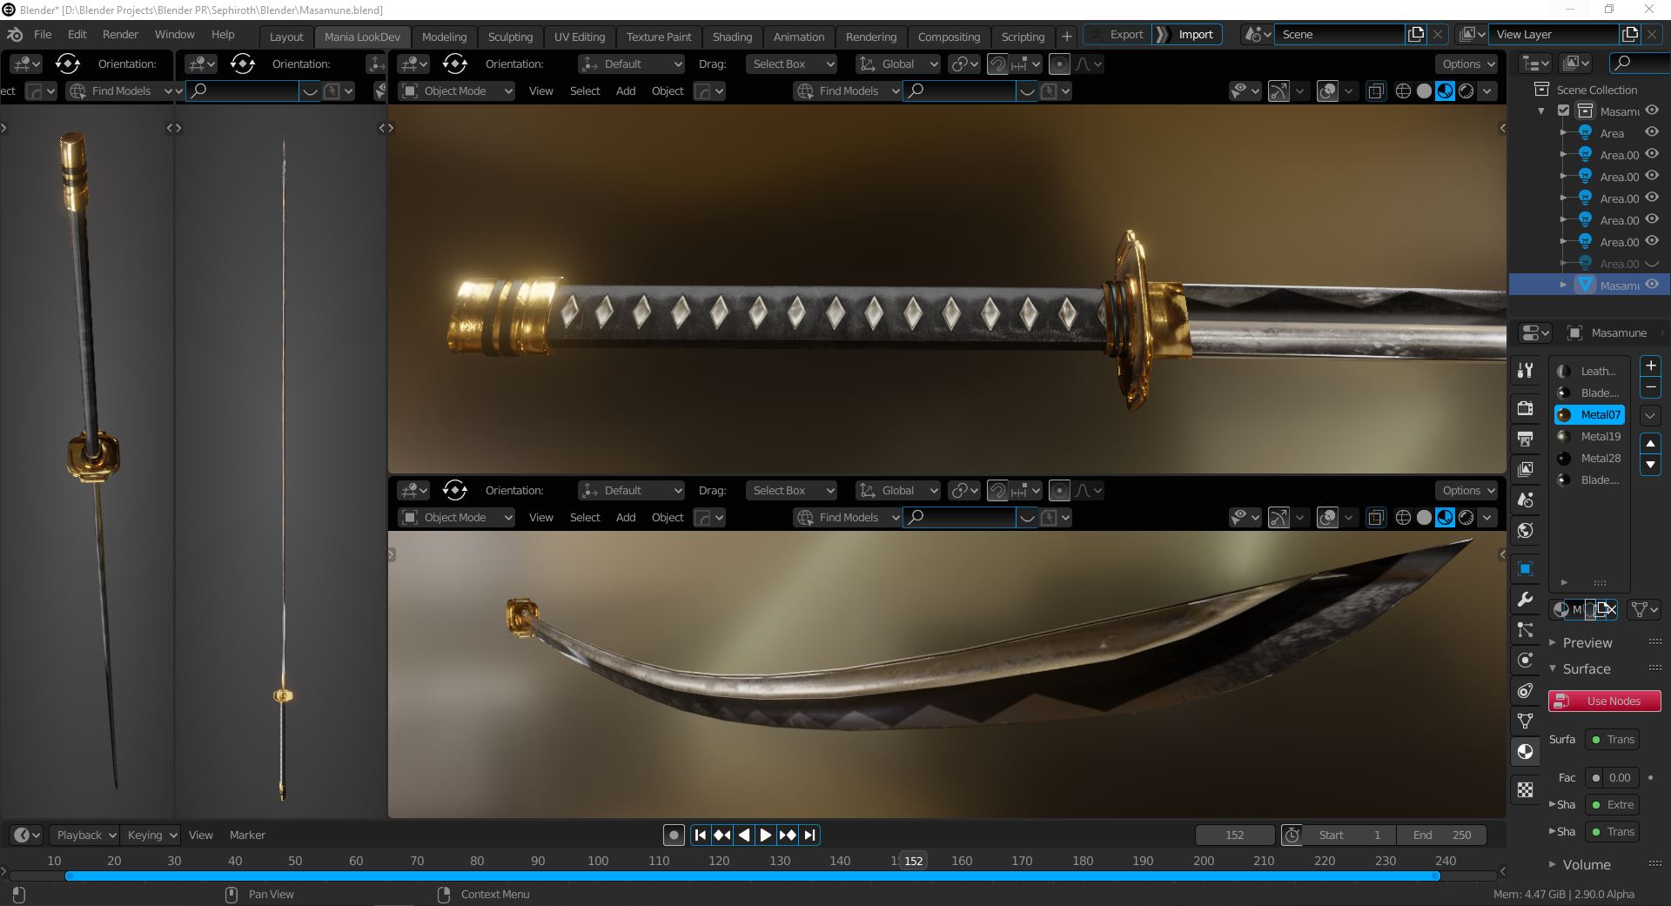Open the Active Tool settings tab
Viewport: 1671px width, 906px height.
point(1525,371)
